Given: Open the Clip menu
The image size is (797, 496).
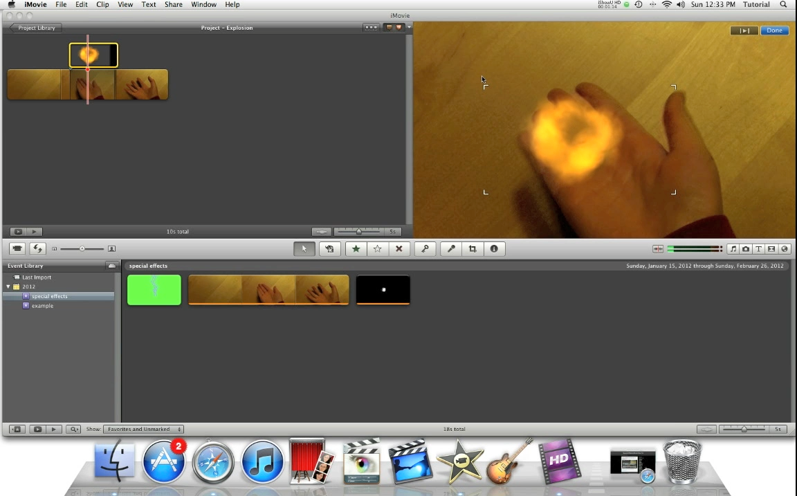Looking at the screenshot, I should coord(102,5).
